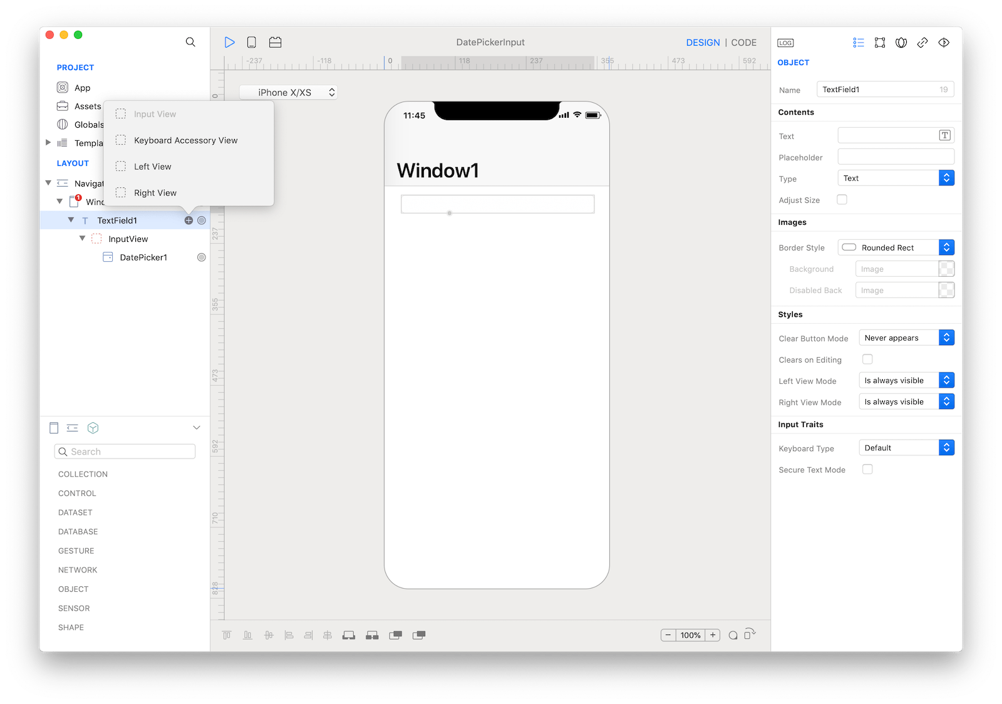This screenshot has height=704, width=1002.
Task: Click the device preview icon in toolbar
Action: click(251, 42)
